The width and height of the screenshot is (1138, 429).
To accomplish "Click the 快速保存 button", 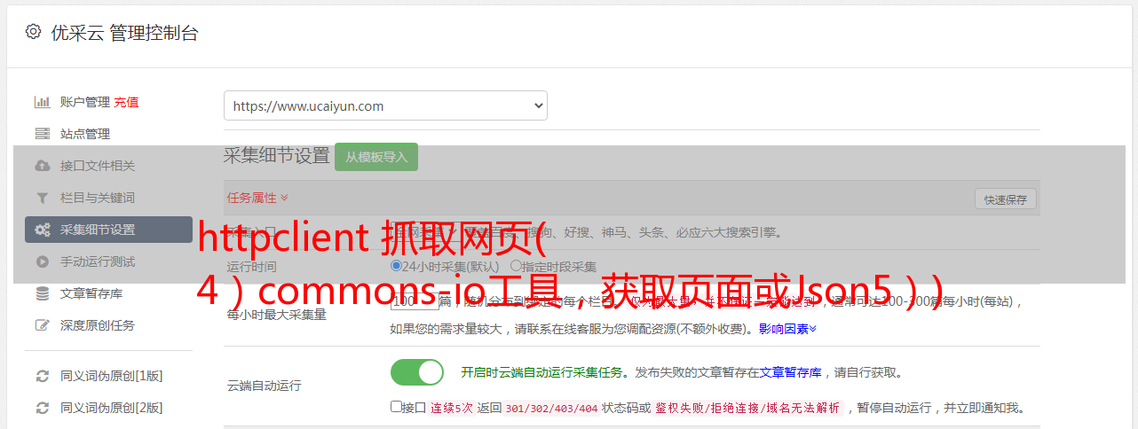I will pyautogui.click(x=1005, y=199).
